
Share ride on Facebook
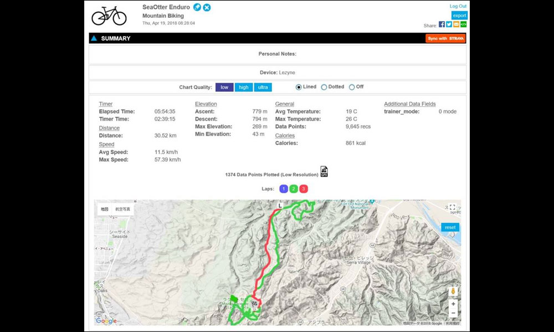(442, 24)
